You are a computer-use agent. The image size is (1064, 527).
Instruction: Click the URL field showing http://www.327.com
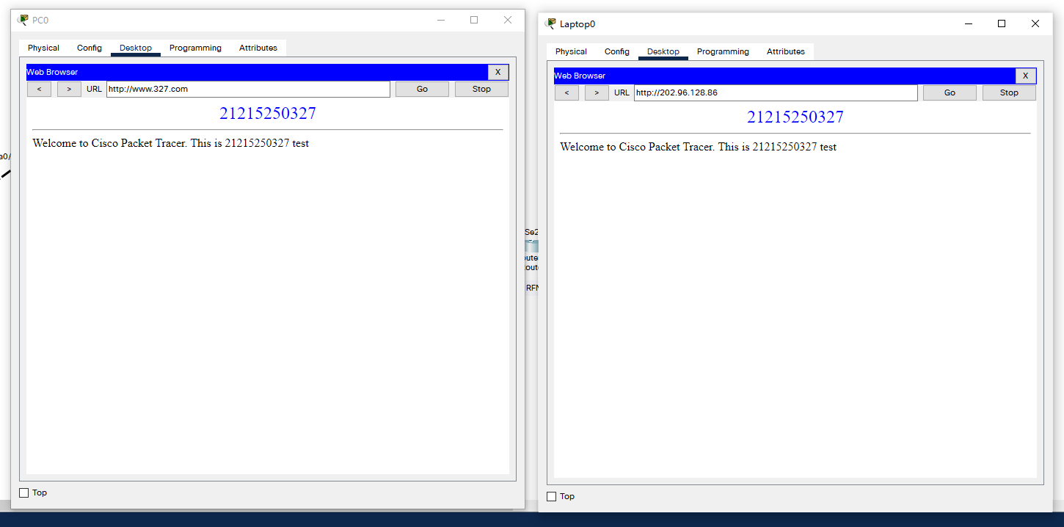point(248,89)
